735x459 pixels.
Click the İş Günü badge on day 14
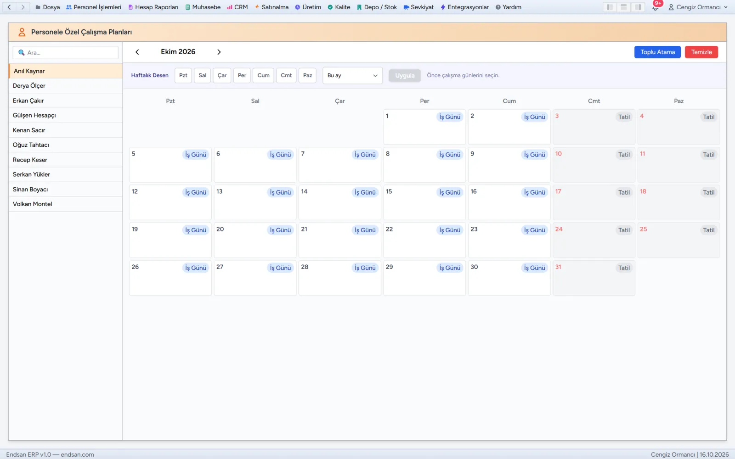point(365,192)
